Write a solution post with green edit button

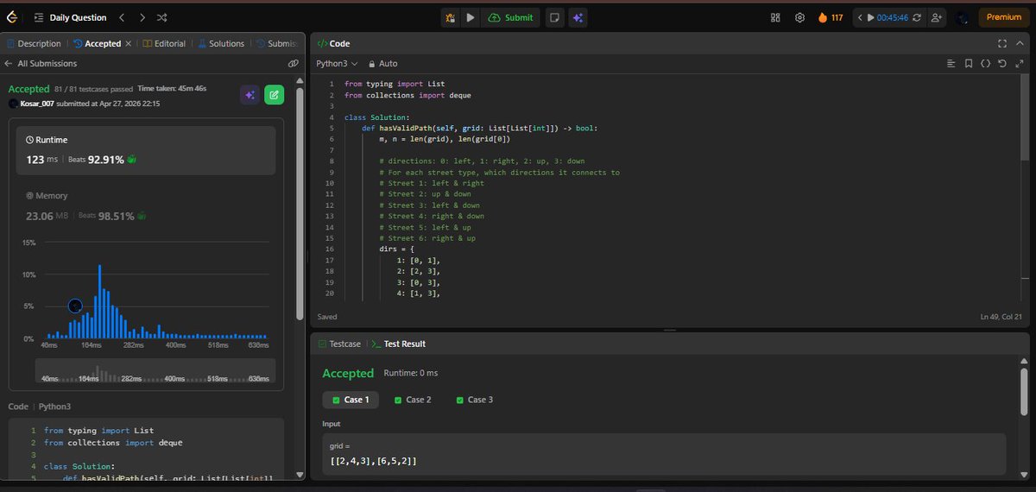pos(274,95)
